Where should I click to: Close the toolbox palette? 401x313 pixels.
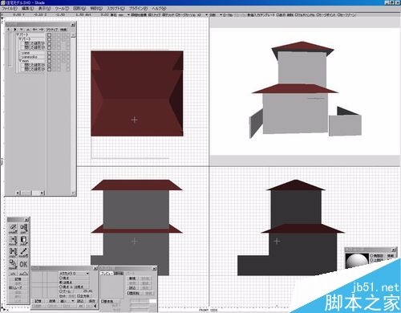26,220
